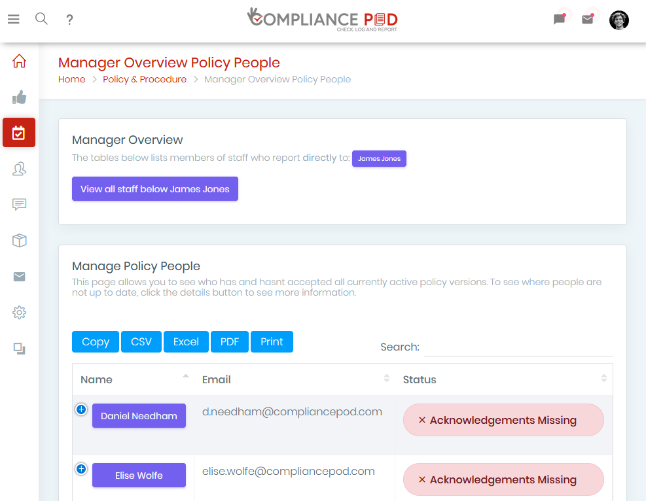Export table as PDF
The width and height of the screenshot is (646, 501).
pos(230,341)
